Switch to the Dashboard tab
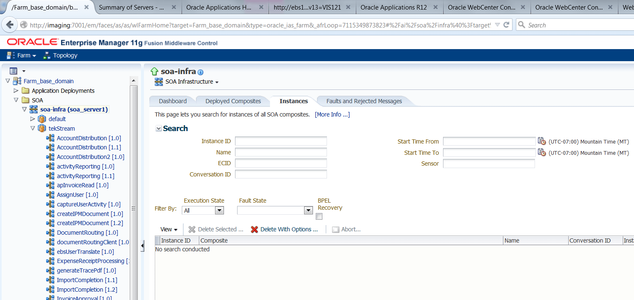The width and height of the screenshot is (634, 300). pyautogui.click(x=173, y=101)
